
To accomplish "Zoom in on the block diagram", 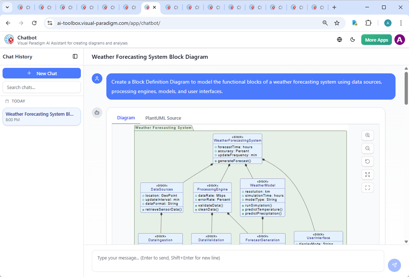I will [x=367, y=135].
